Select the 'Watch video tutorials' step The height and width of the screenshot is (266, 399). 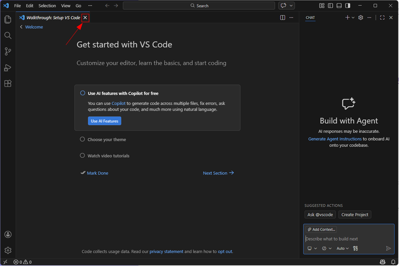click(108, 156)
